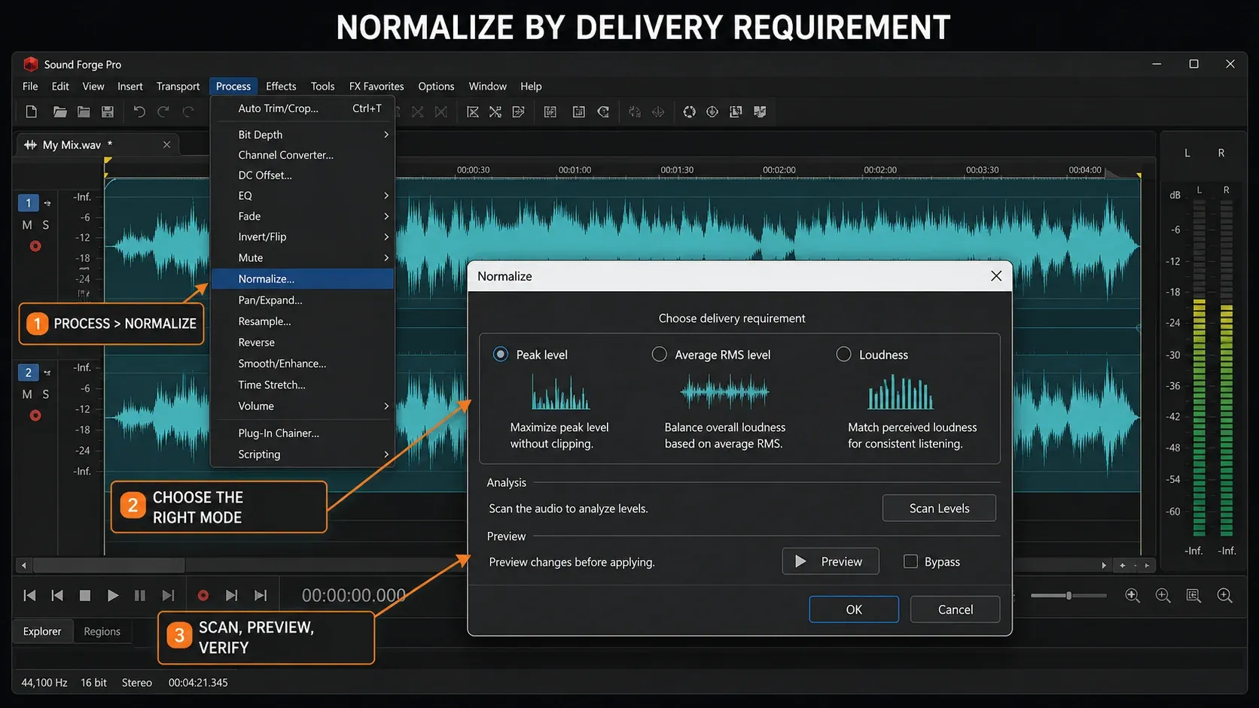1259x708 pixels.
Task: Close the My Mix.wav tab
Action: [167, 144]
